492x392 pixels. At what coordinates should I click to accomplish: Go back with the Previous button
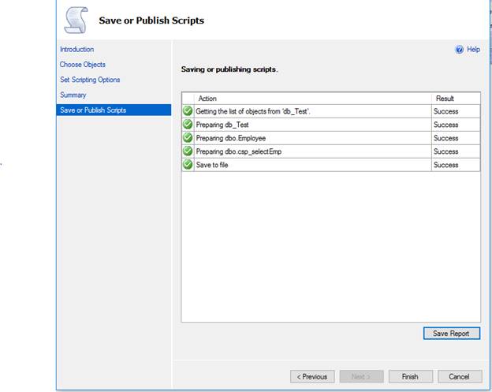point(312,376)
